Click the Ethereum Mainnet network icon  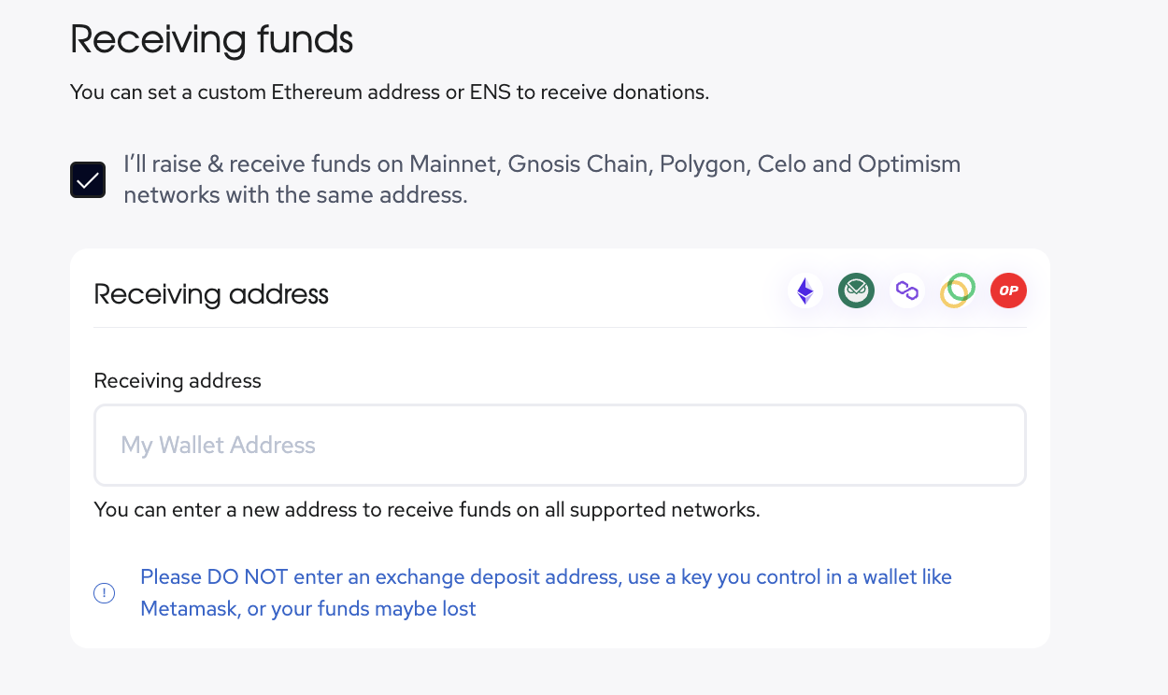coord(805,291)
